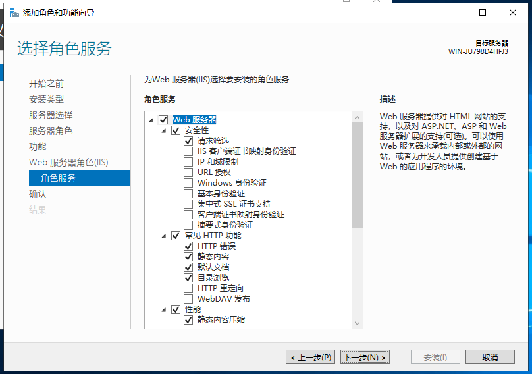Minimize the wizard window
The width and height of the screenshot is (532, 374).
pyautogui.click(x=452, y=13)
